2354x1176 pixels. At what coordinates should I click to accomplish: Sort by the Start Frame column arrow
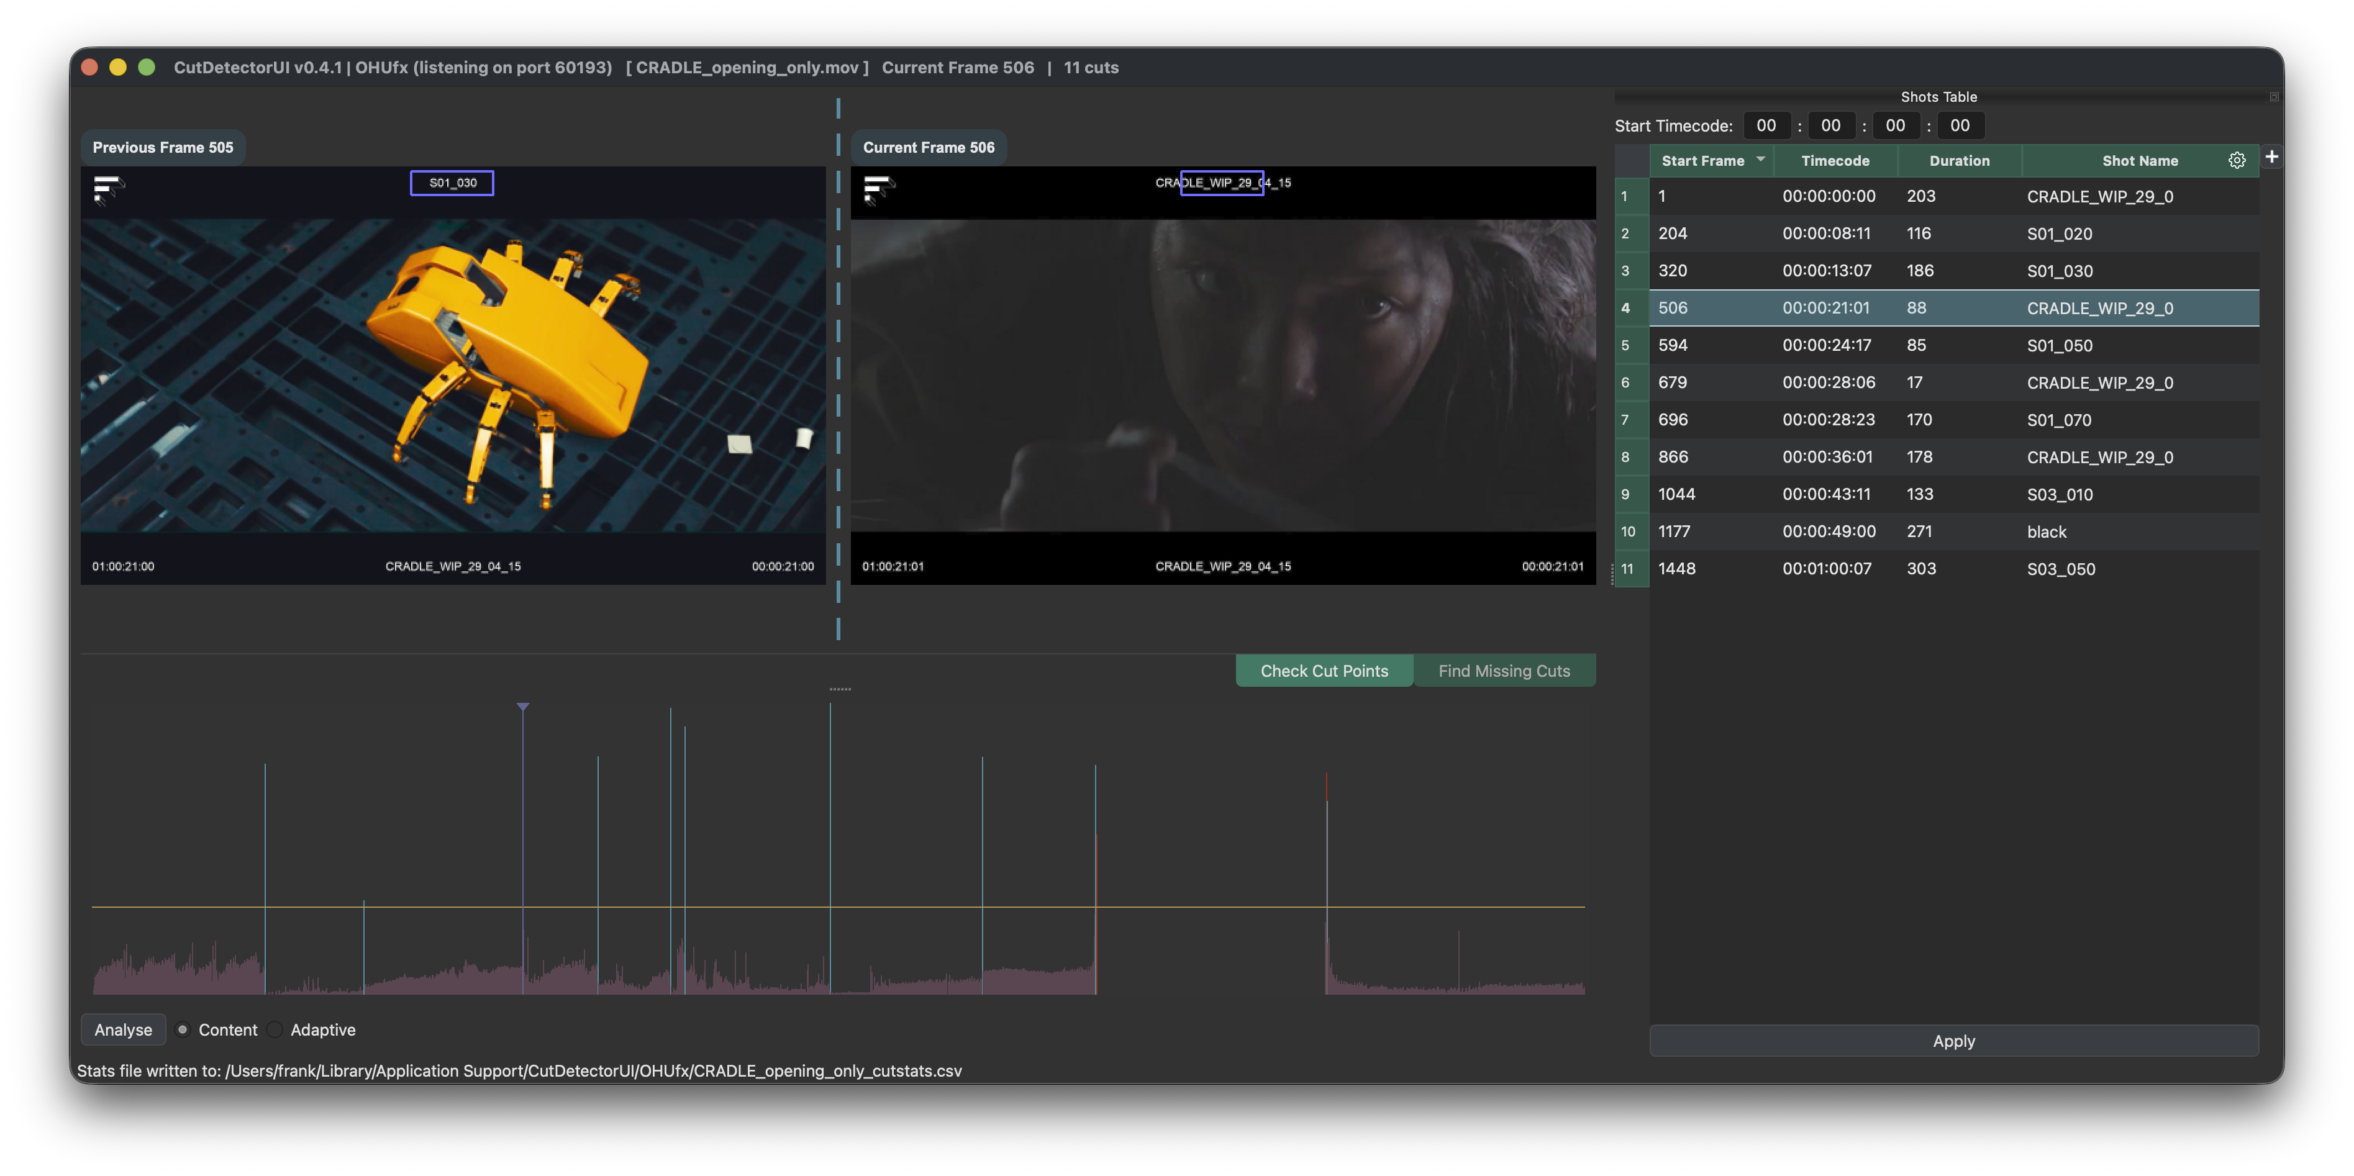[x=1760, y=159]
